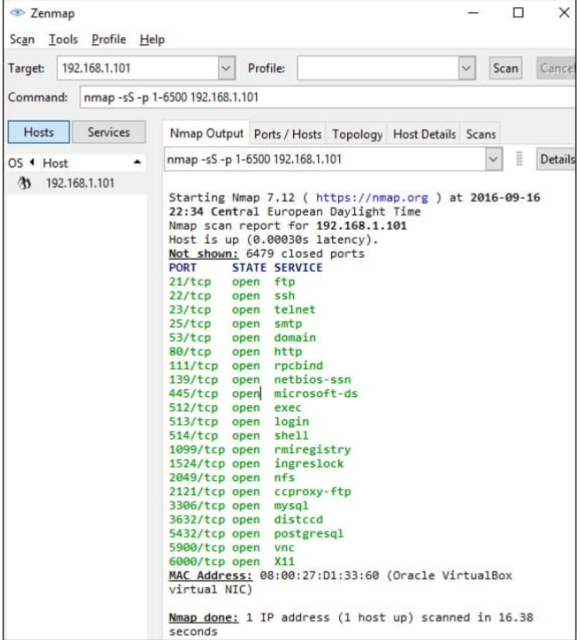Click the 3306/tcp mysql line
The height and width of the screenshot is (640, 580).
click(x=238, y=505)
